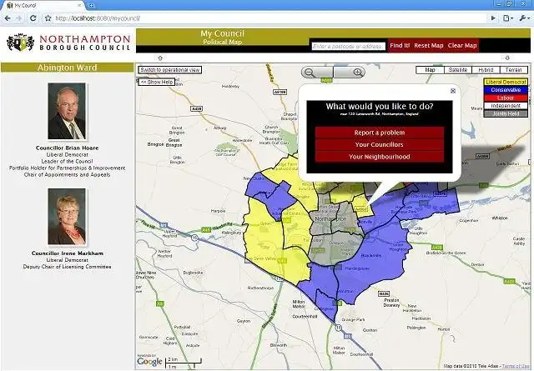
Task: Click Deputy Chair of Licensing Committee text
Action: (67, 267)
